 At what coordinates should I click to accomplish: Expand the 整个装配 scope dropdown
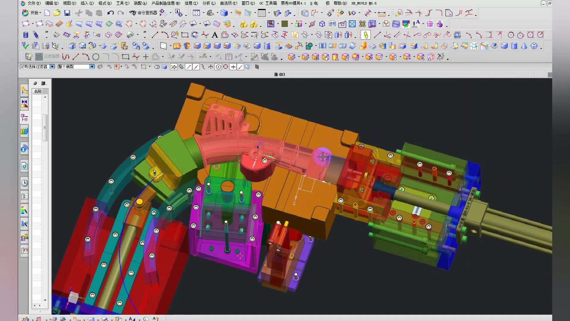[92, 67]
